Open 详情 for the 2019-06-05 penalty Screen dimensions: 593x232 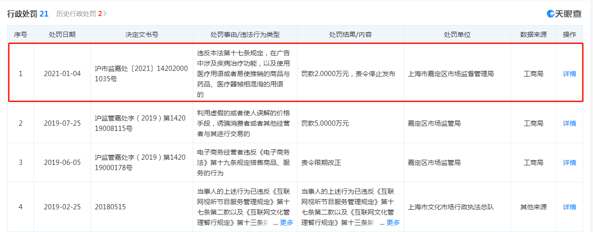click(570, 163)
